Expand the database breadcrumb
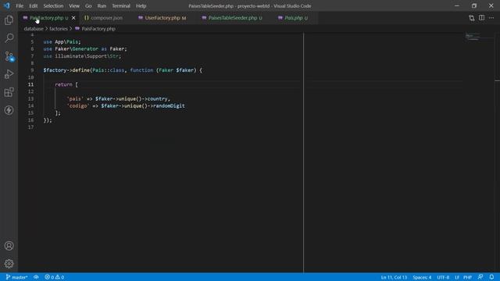Screen dimensions: 500x281 click(x=34, y=29)
